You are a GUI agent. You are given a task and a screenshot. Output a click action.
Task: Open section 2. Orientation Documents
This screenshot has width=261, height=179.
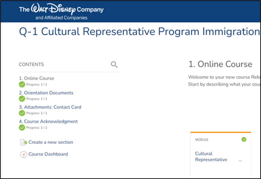pos(46,93)
